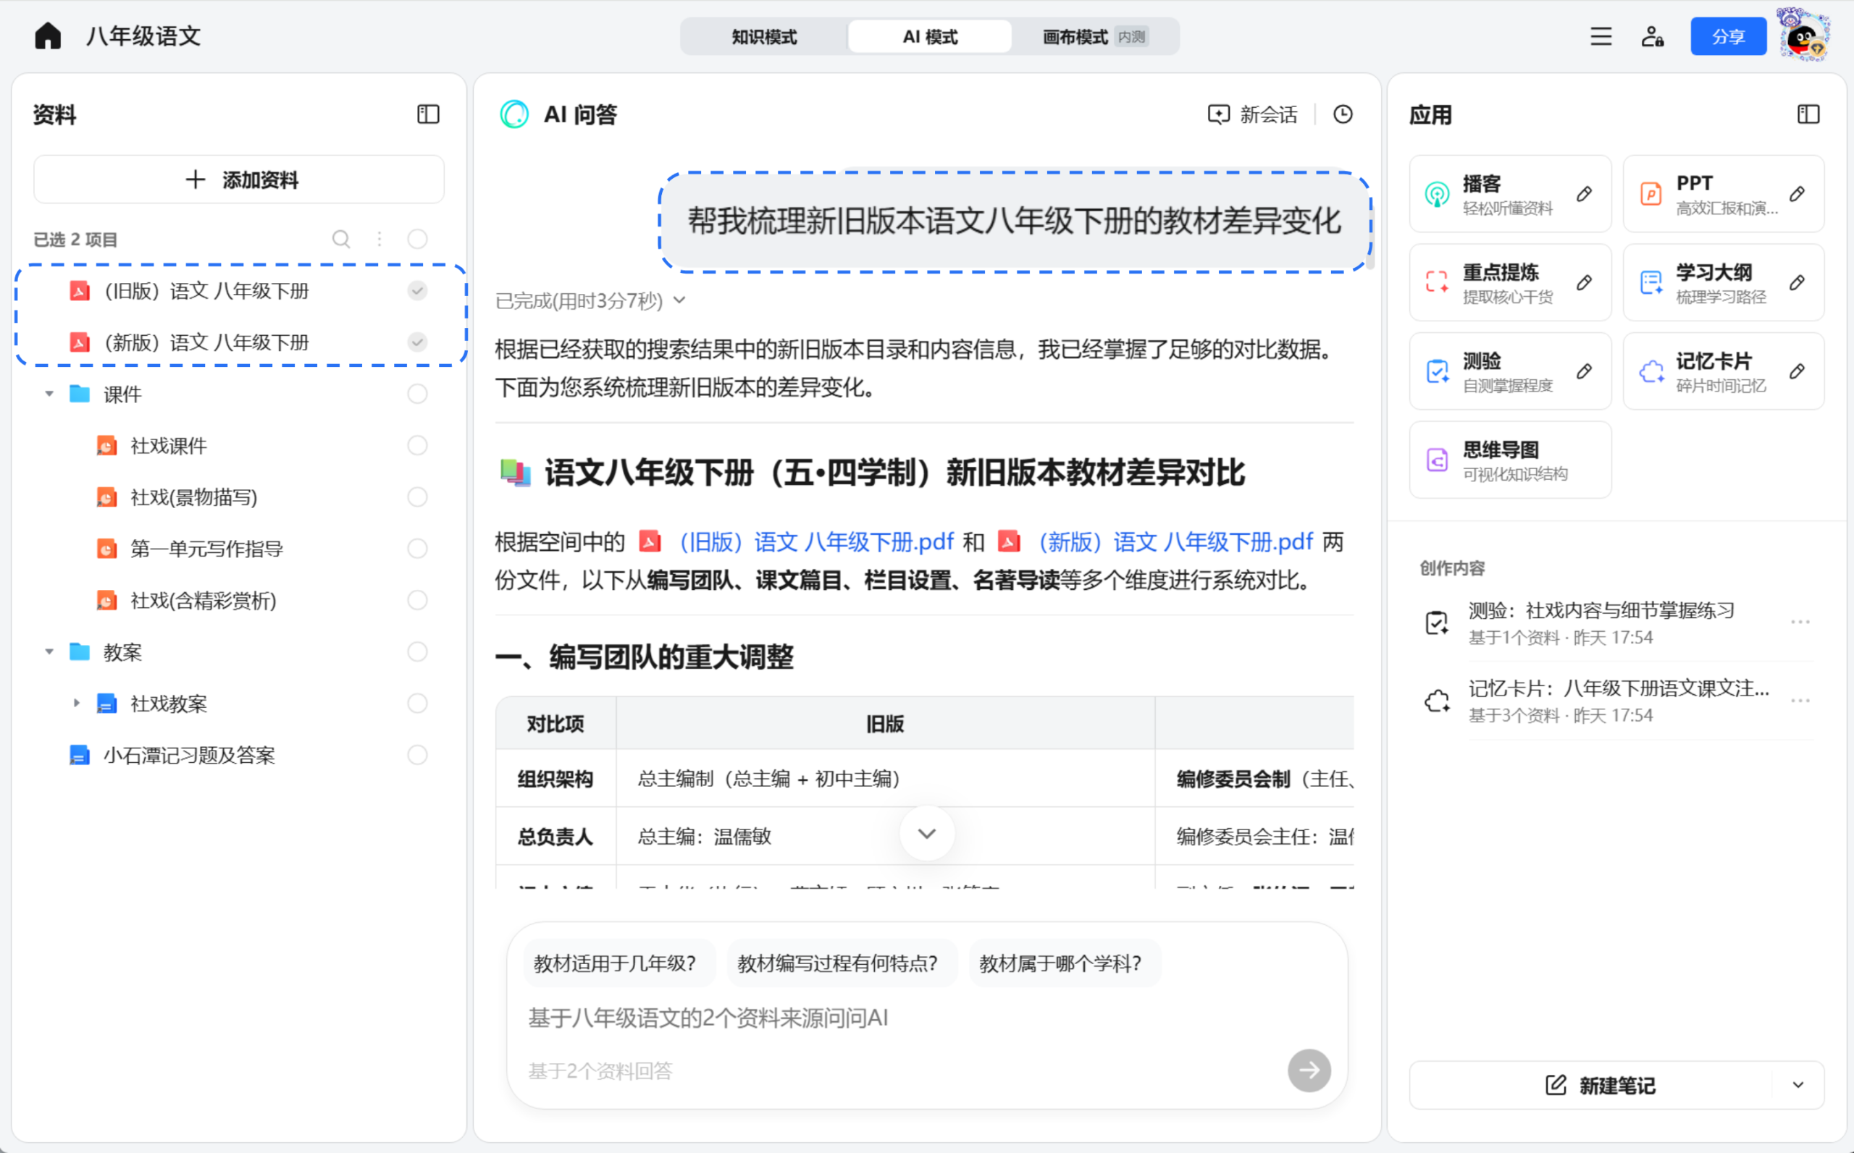The image size is (1854, 1153).
Task: Collapse the 课件 folder
Action: pyautogui.click(x=49, y=394)
